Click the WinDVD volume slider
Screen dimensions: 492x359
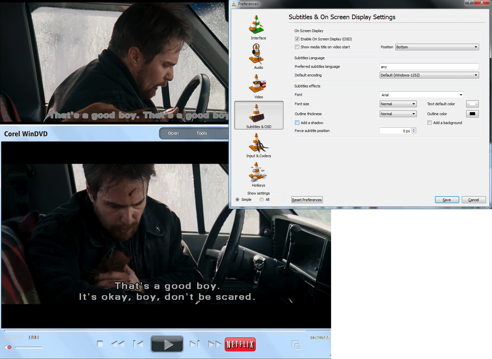pyautogui.click(x=29, y=347)
